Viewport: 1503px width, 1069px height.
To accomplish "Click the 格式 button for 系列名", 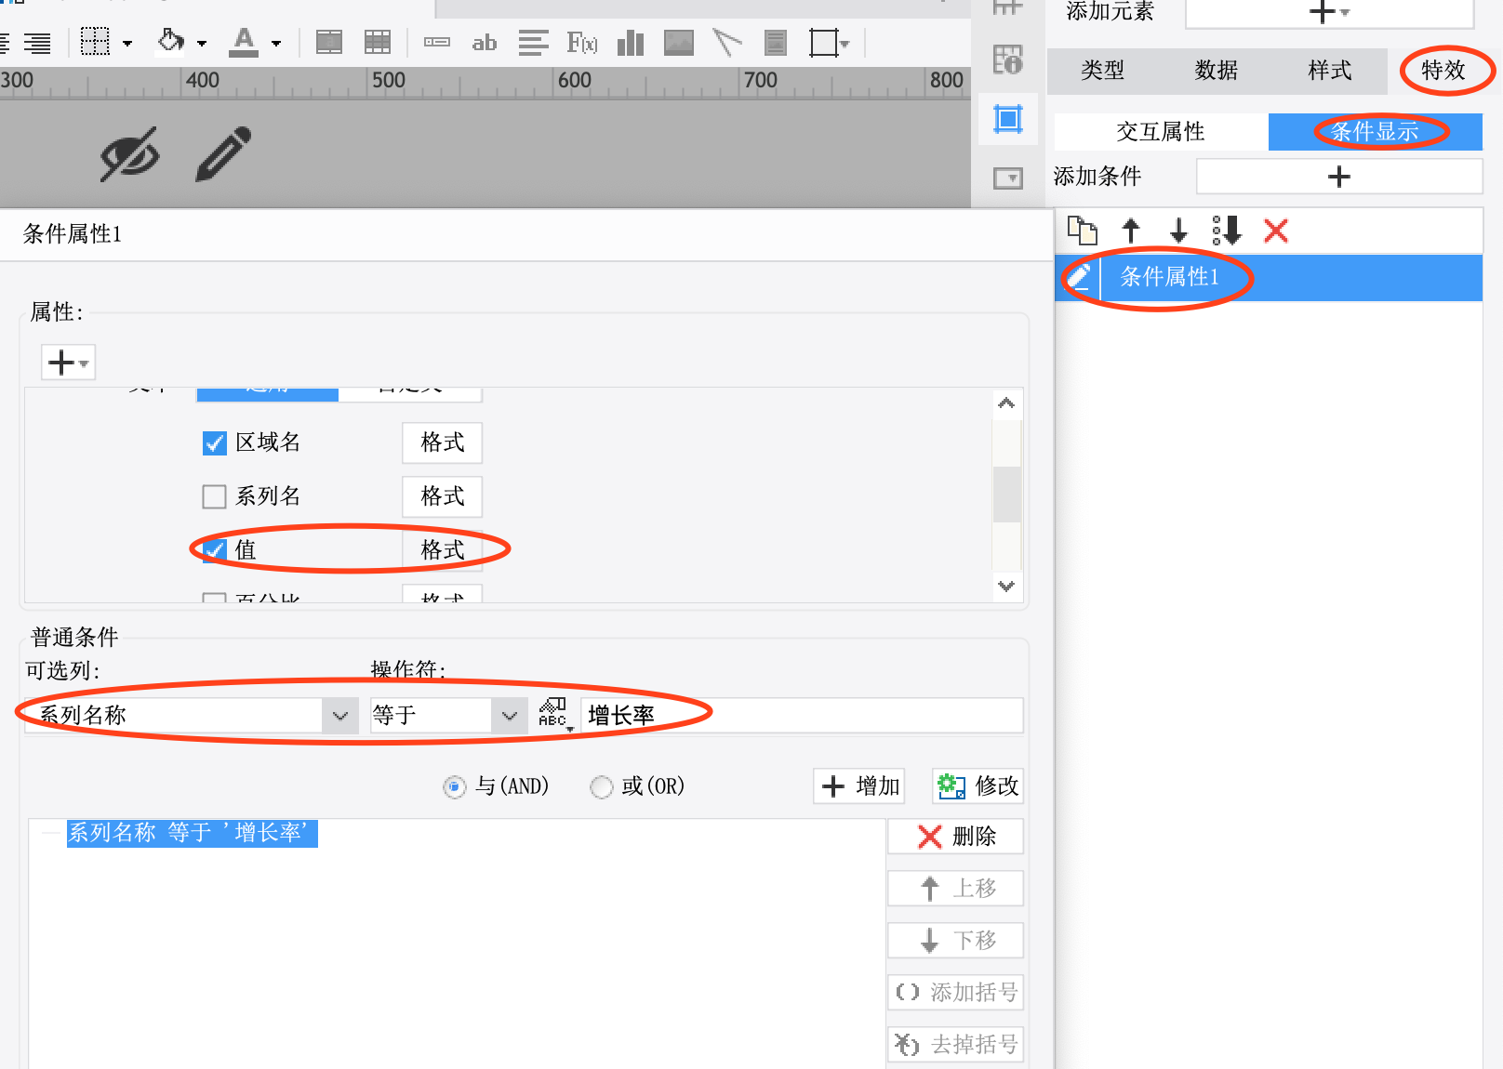I will click(442, 496).
